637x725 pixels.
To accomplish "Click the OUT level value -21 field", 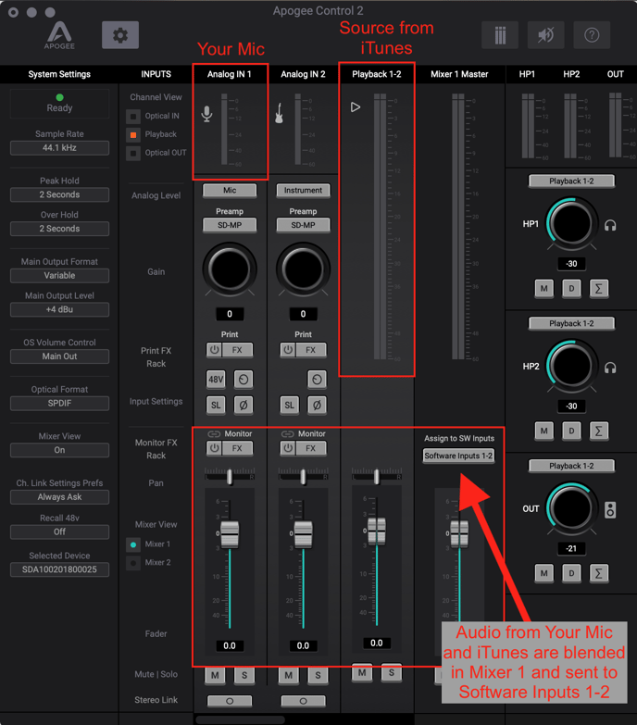I will (x=571, y=548).
